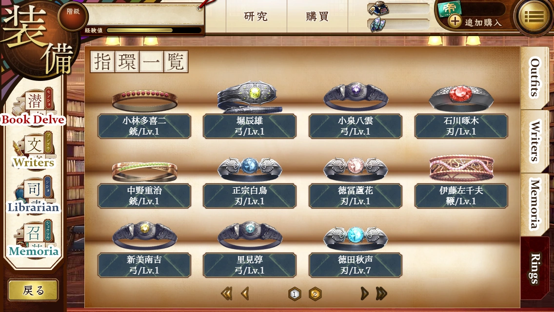Image resolution: width=554 pixels, height=312 pixels.
Task: Jump to first page double arrow
Action: [226, 293]
